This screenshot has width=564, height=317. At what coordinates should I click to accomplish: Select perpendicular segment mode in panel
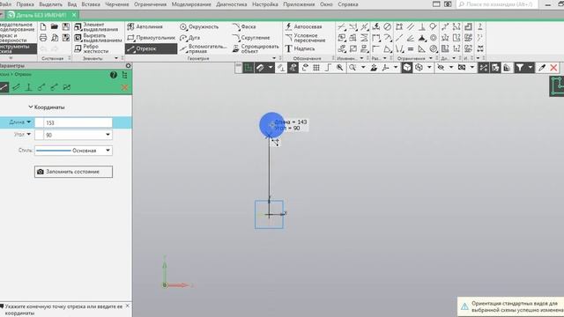pos(29,87)
